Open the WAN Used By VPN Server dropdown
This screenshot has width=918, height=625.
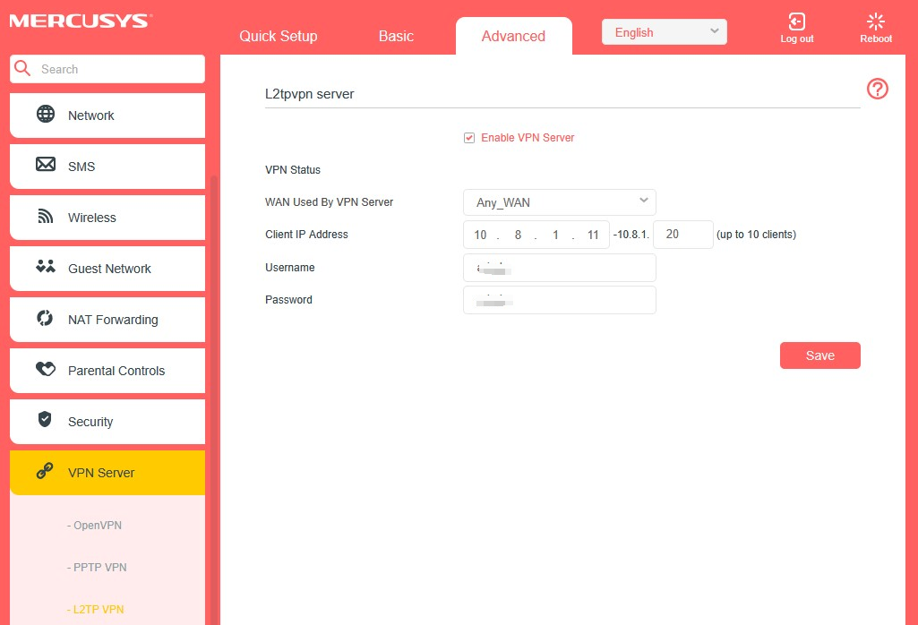tap(559, 201)
